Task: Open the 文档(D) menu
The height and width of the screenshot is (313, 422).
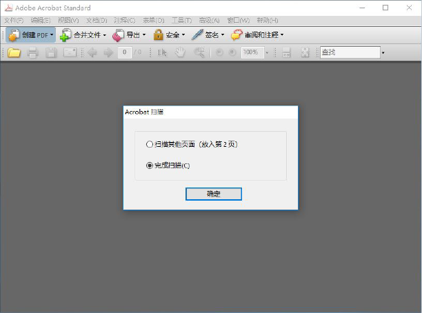Action: [97, 21]
